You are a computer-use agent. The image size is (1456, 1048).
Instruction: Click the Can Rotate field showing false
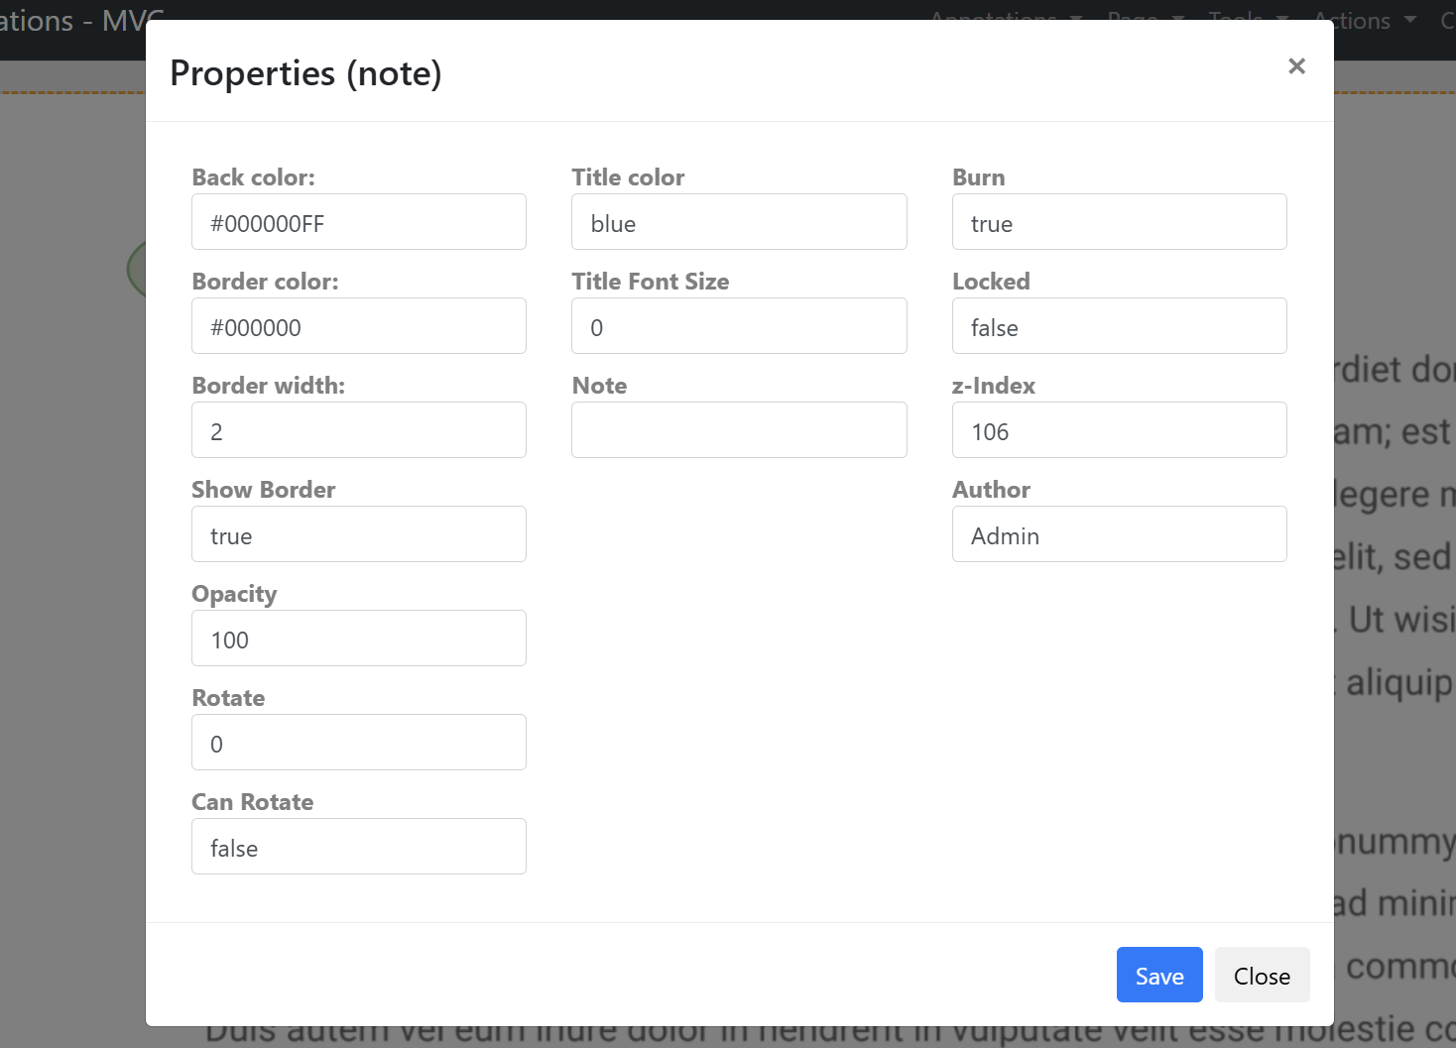[358, 847]
